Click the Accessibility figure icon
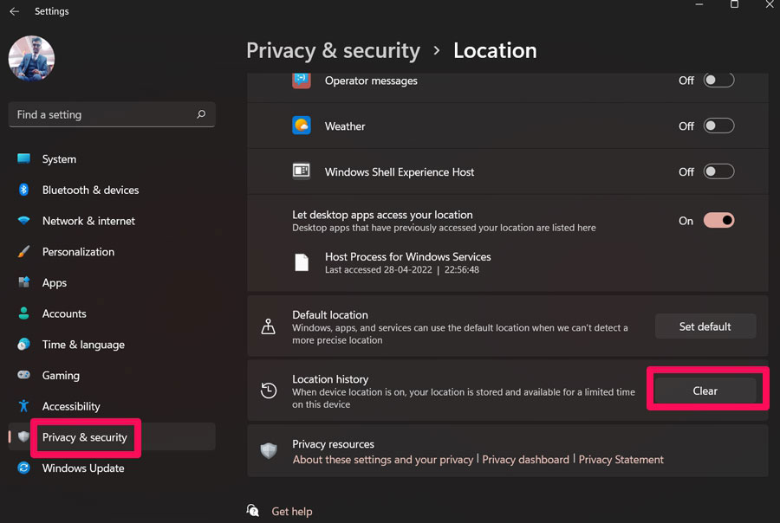Screen dimensions: 780x523 (24, 406)
